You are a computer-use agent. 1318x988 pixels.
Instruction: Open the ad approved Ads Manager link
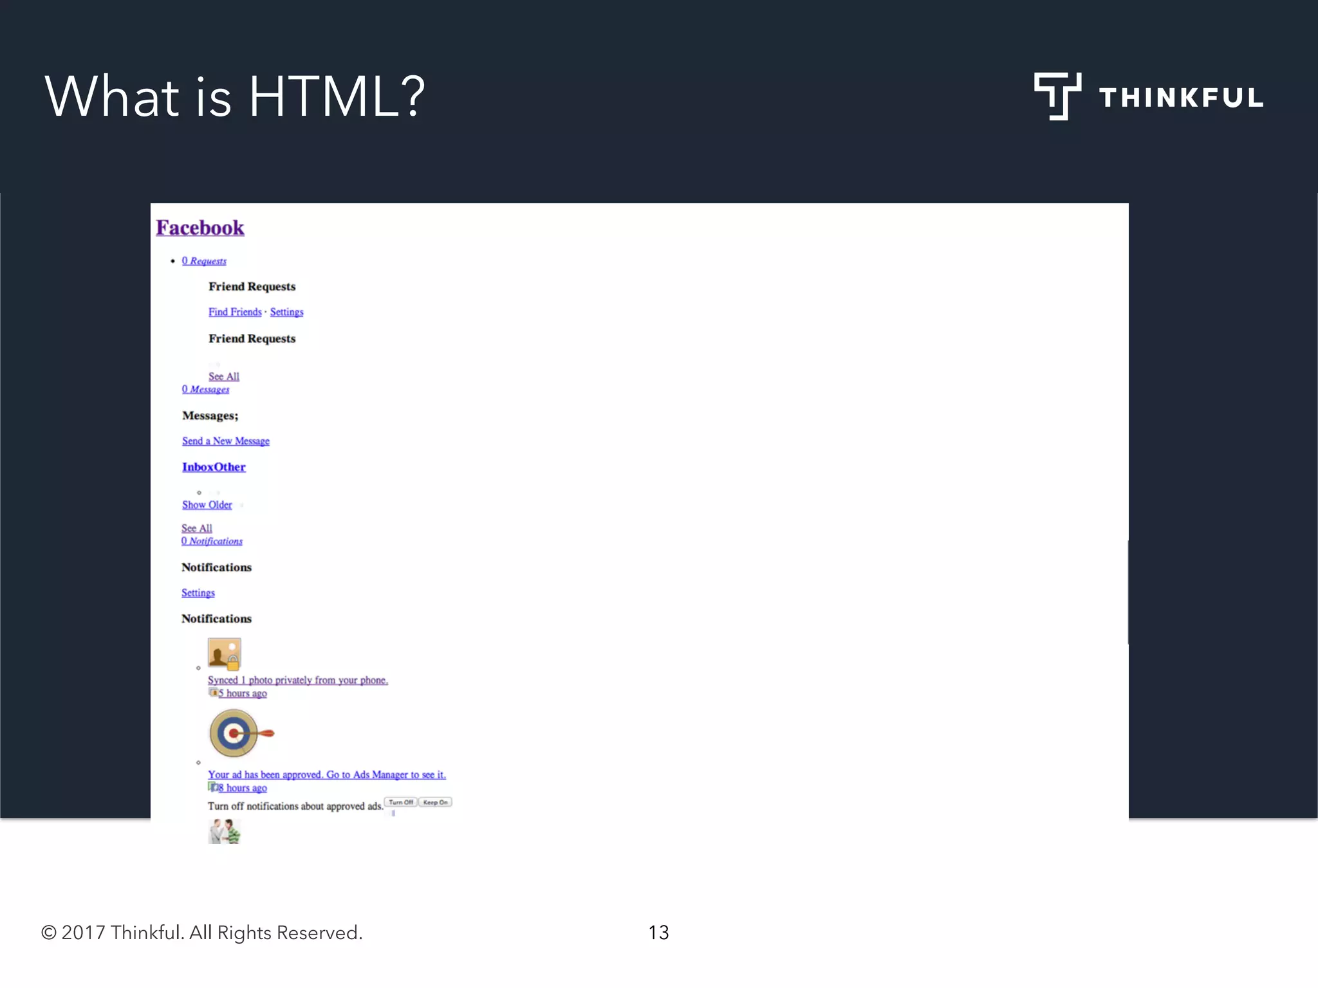coord(326,774)
